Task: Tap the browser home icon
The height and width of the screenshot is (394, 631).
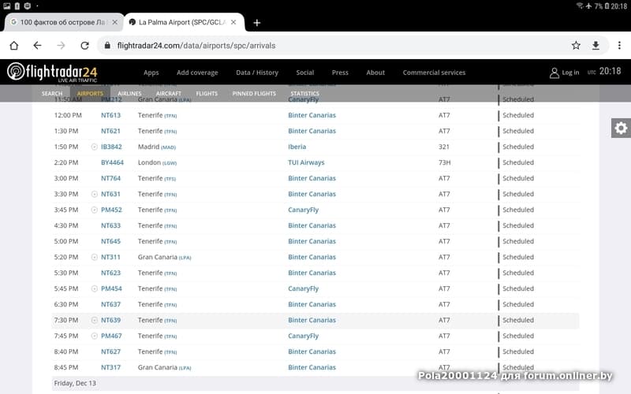Action: click(x=14, y=46)
